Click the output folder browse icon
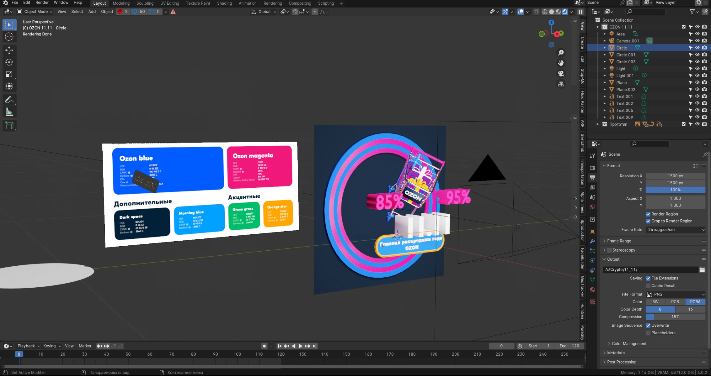Screen dimensions: 711x376 (x=702, y=269)
